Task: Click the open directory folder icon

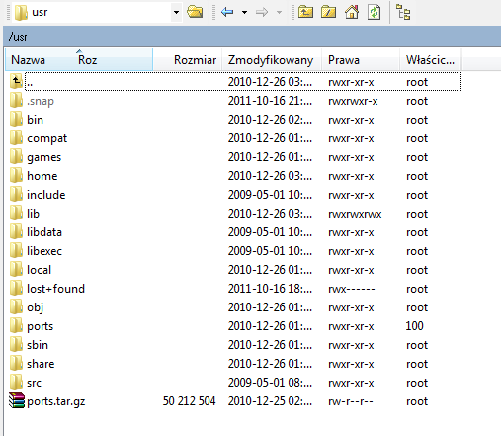Action: [x=195, y=13]
